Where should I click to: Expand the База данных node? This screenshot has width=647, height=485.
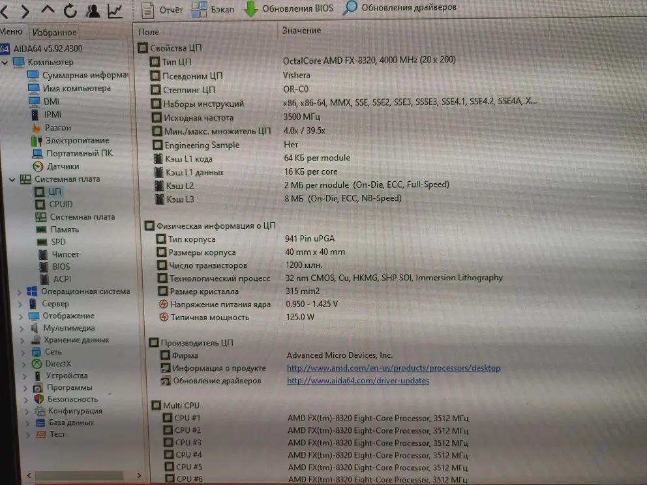(x=27, y=423)
